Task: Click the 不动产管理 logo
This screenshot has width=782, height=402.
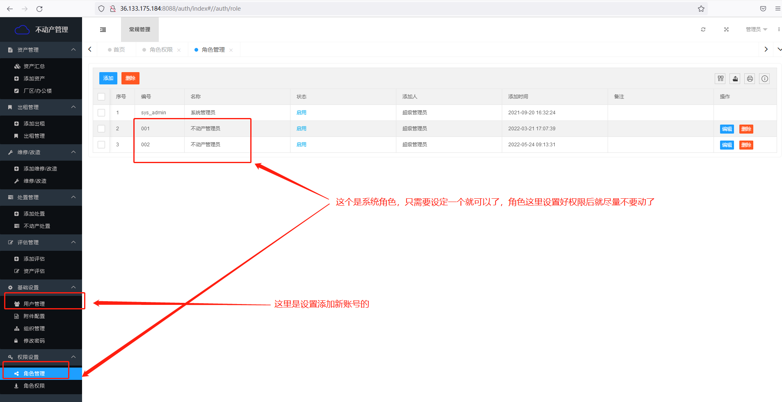Action: click(41, 30)
